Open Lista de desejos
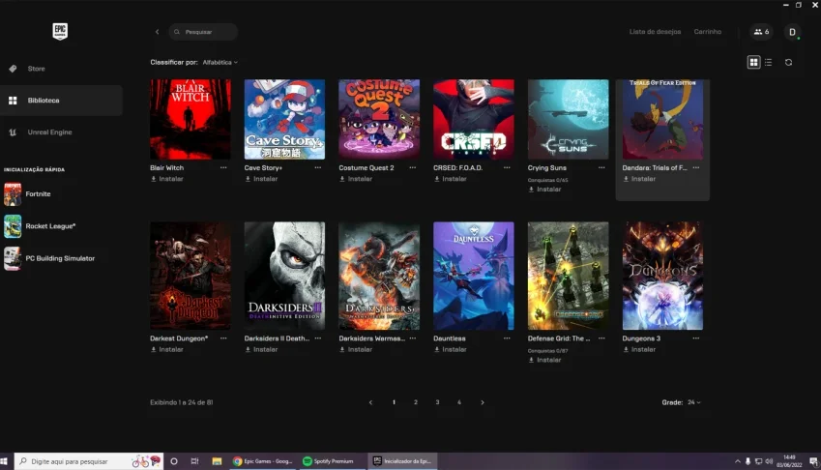Image resolution: width=821 pixels, height=470 pixels. (655, 32)
